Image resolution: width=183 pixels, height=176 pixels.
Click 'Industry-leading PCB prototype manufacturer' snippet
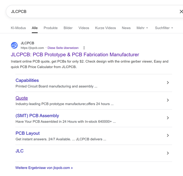64,104
